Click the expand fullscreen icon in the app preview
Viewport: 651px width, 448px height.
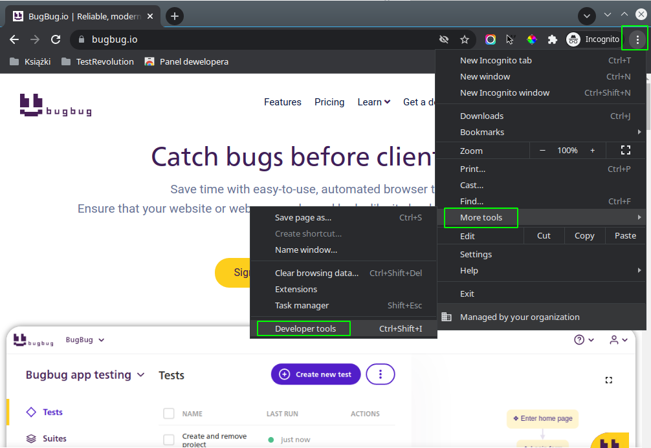tap(609, 380)
